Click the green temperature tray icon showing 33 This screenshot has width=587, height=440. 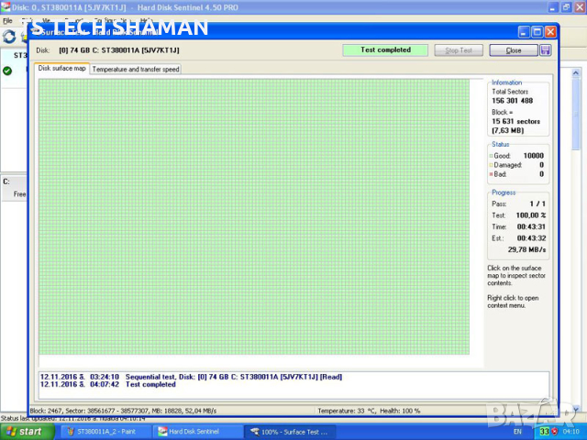click(544, 431)
